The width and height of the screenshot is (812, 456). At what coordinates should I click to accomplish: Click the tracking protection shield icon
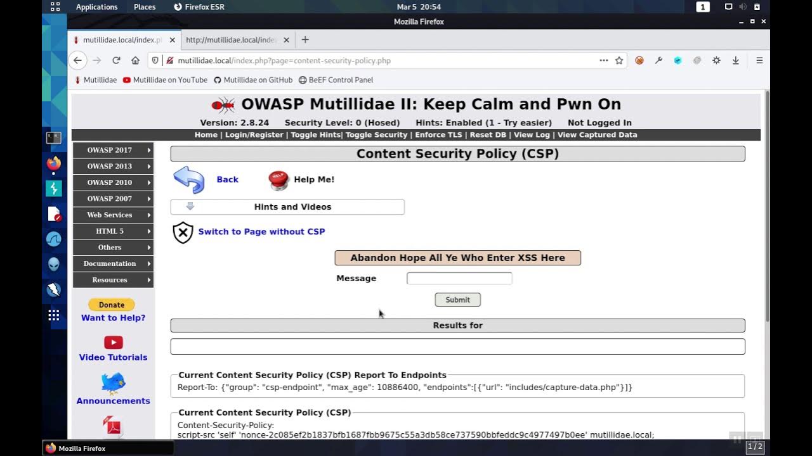tap(155, 60)
